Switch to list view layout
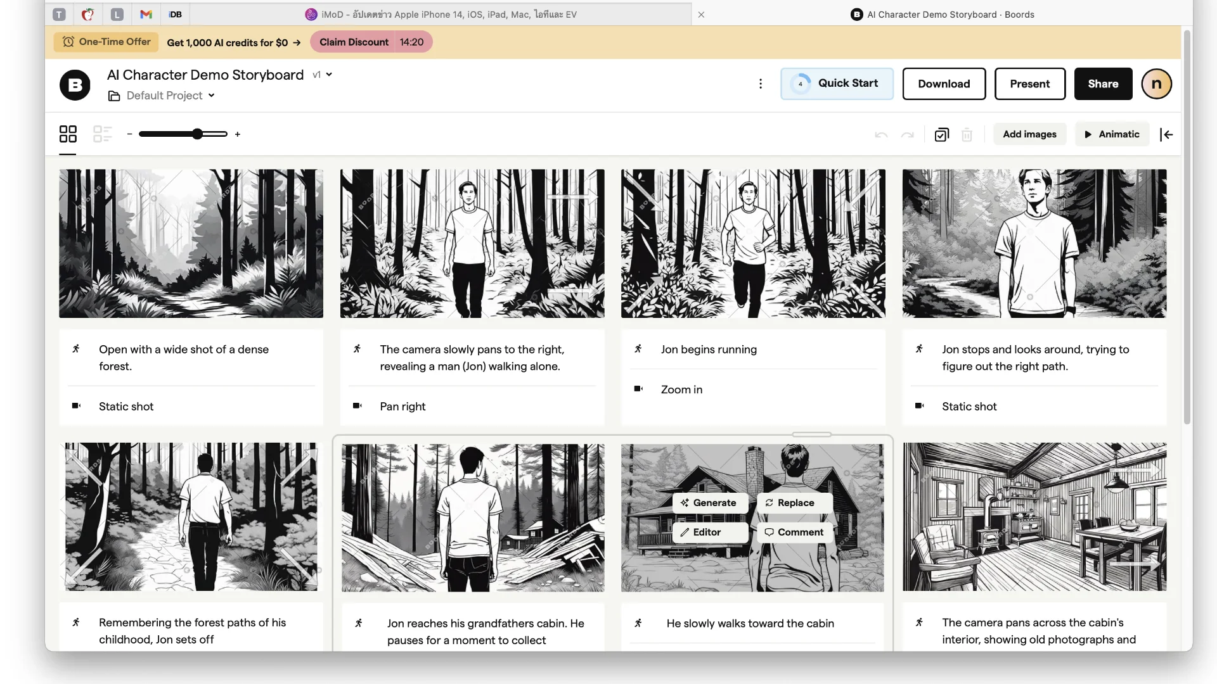This screenshot has height=684, width=1217. coord(102,134)
